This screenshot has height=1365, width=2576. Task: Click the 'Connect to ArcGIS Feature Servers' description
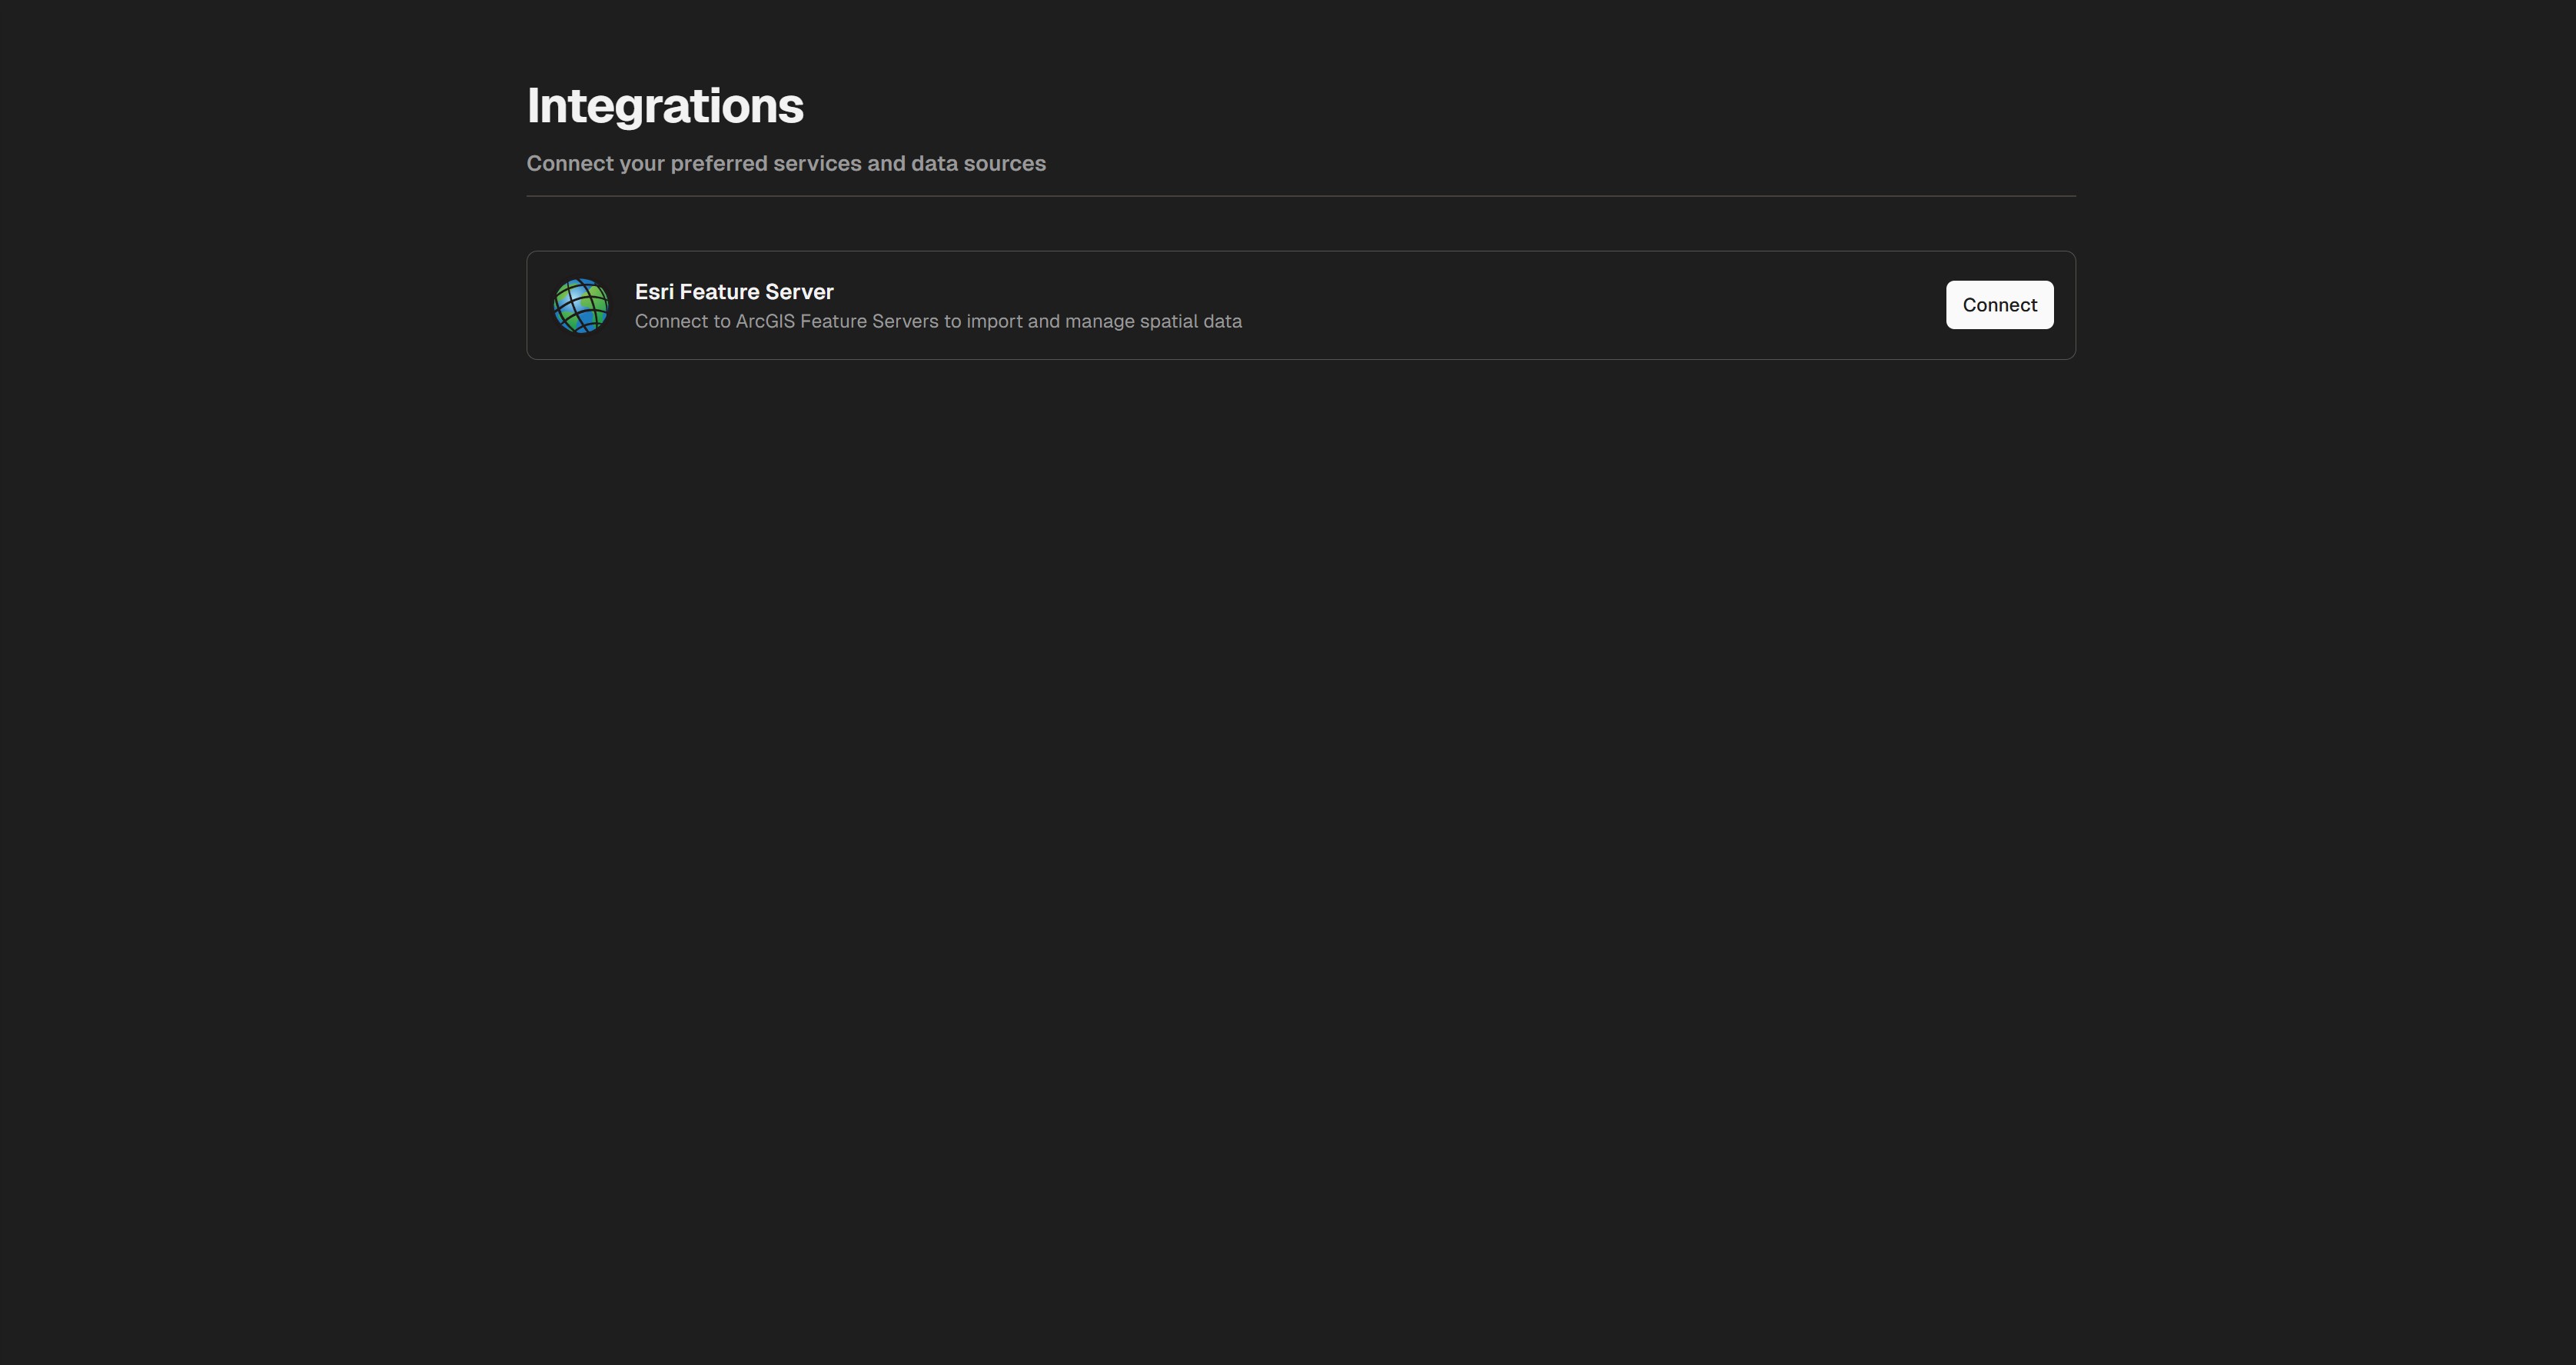938,321
